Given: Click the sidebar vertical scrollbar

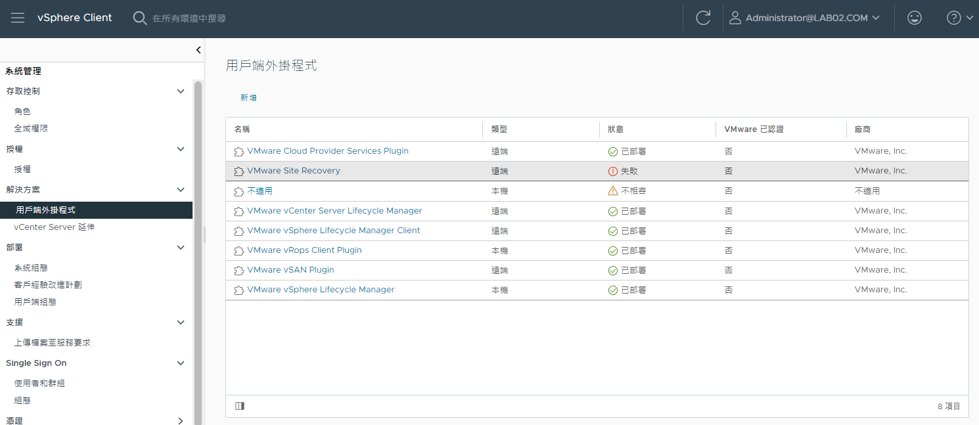Looking at the screenshot, I should point(198,253).
